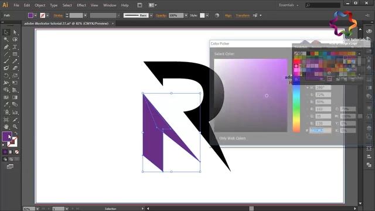Change the screen mode in Tools panel
375x211 pixels.
[10, 166]
